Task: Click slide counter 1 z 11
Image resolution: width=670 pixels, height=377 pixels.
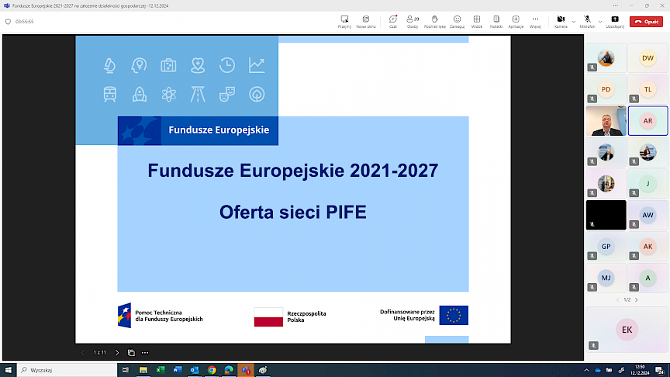Action: pyautogui.click(x=99, y=353)
